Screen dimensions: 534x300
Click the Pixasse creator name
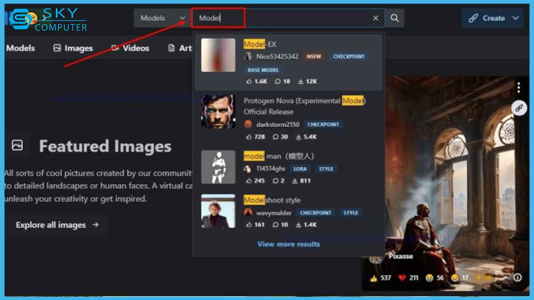400,256
